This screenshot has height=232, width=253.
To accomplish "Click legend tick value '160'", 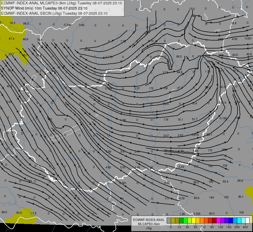I will point(229,227).
